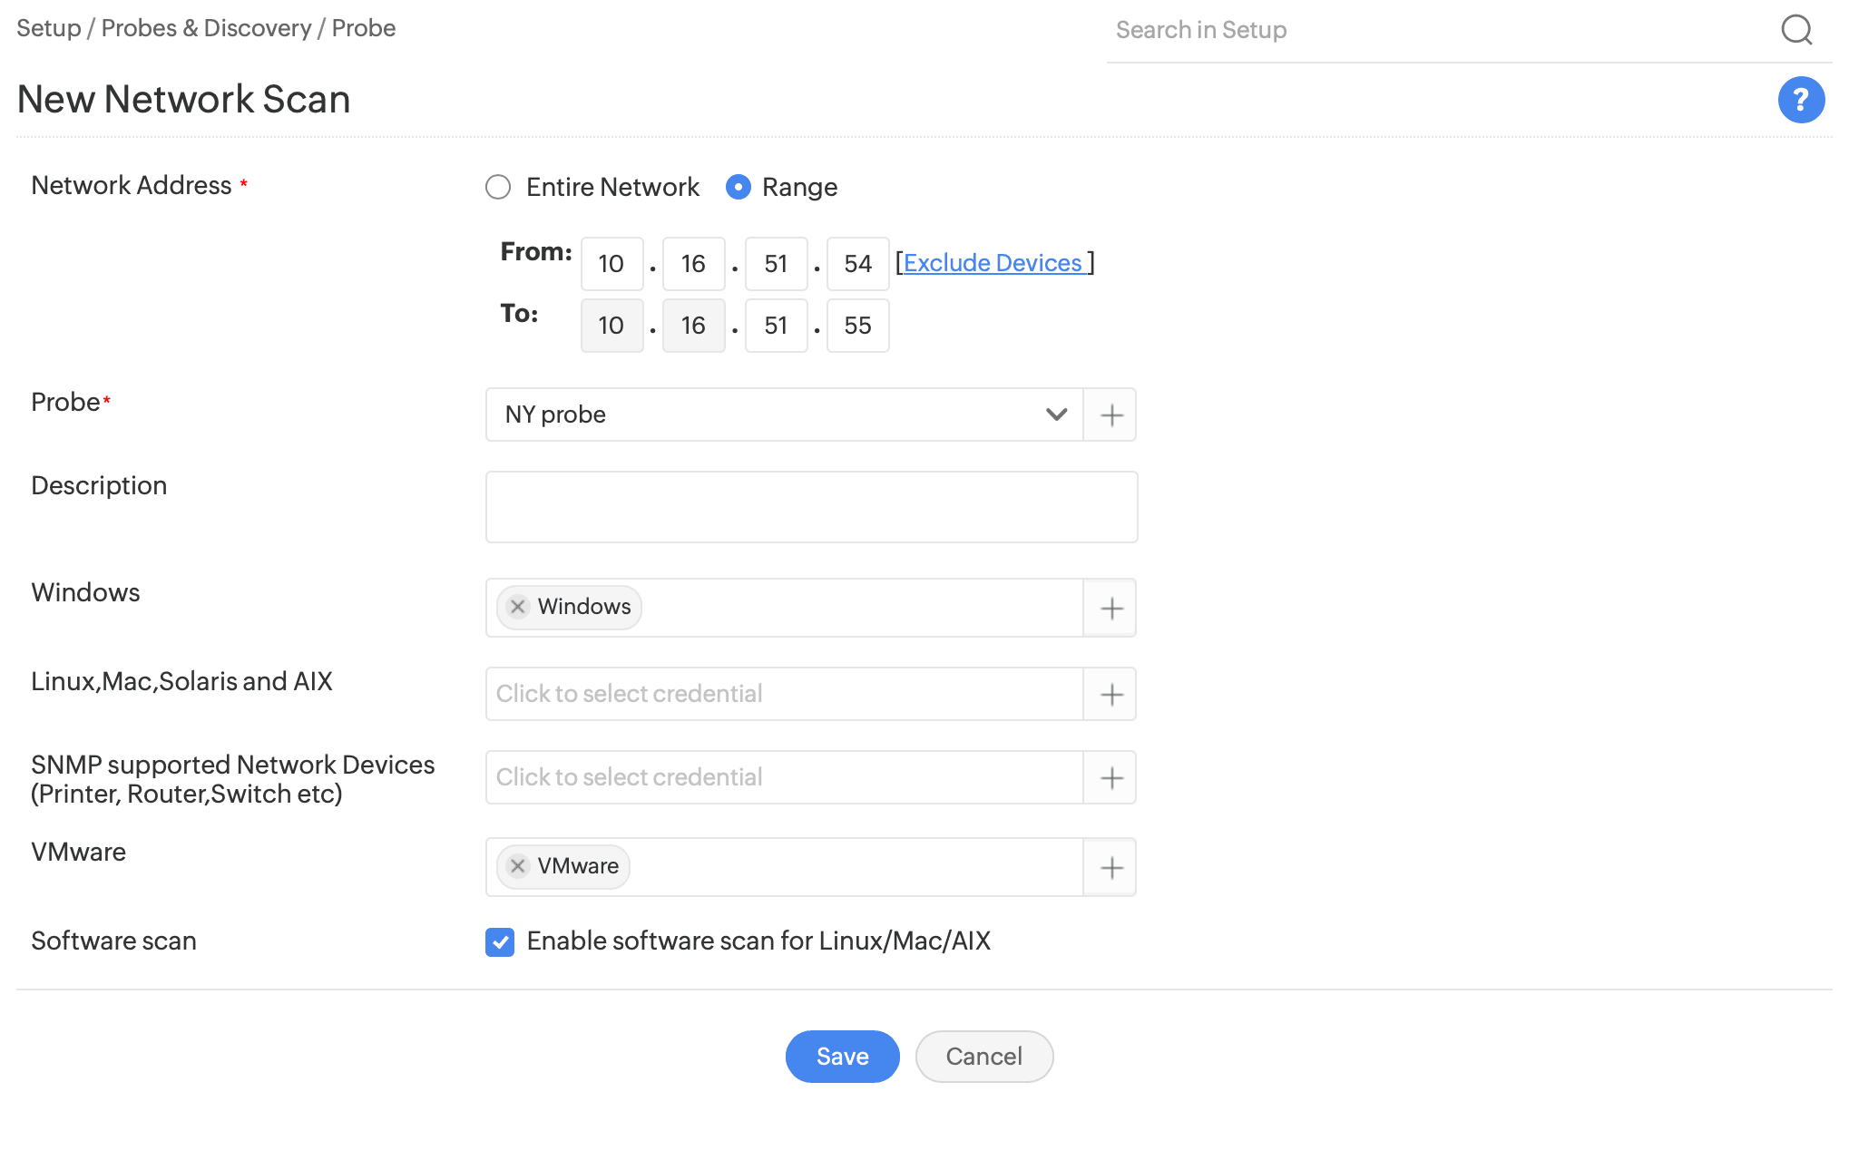Viewport: 1849px width, 1170px height.
Task: Click into the Description text field
Action: [811, 507]
